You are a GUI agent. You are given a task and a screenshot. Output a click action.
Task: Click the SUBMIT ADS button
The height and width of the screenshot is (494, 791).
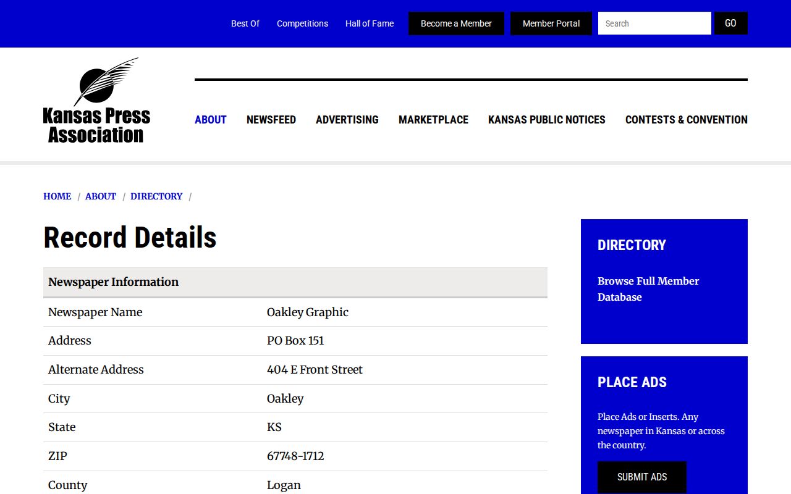[x=642, y=477]
